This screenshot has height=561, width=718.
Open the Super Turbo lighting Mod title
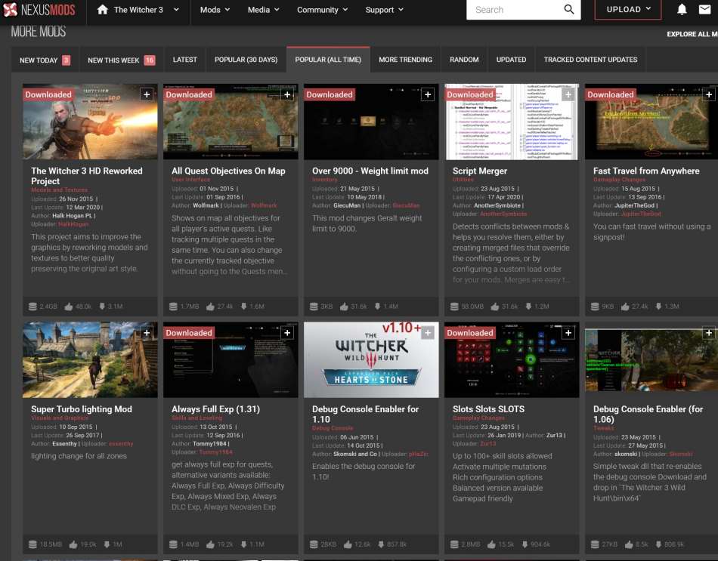pos(81,409)
